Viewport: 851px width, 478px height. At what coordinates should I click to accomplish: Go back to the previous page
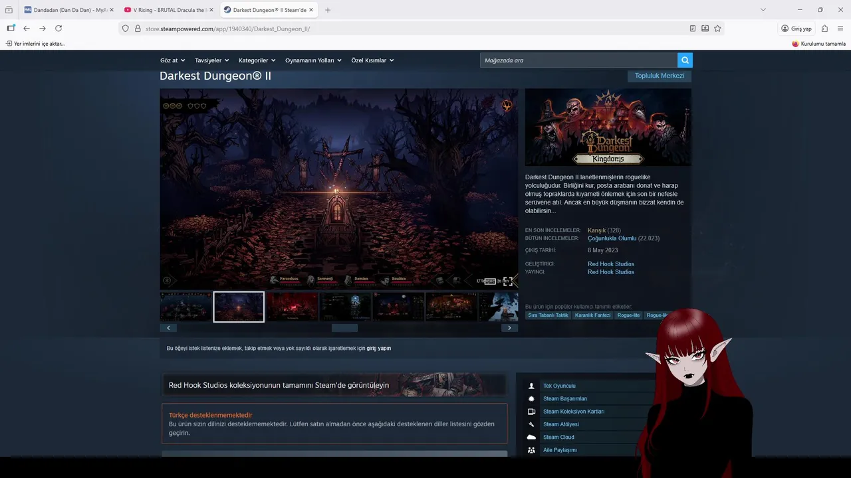pos(27,29)
